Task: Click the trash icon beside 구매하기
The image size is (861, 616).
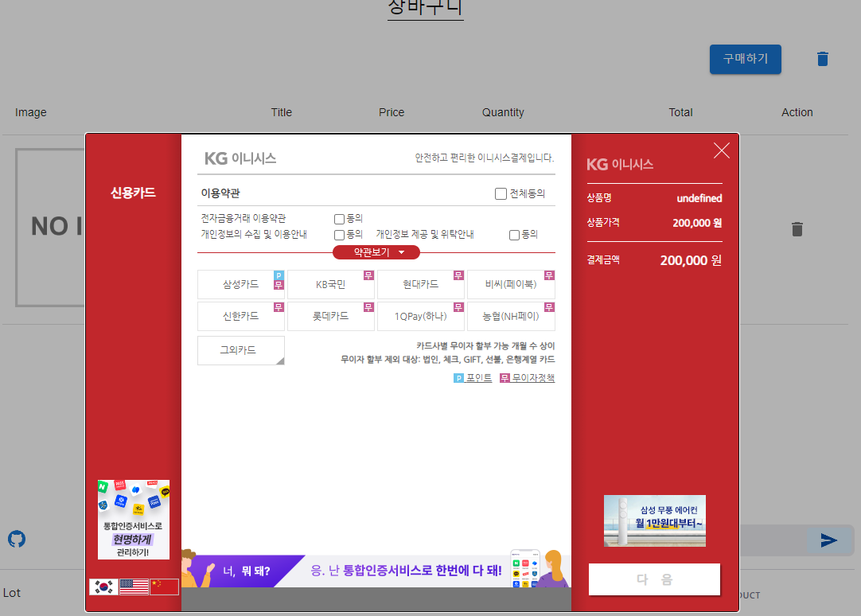Action: (x=822, y=59)
